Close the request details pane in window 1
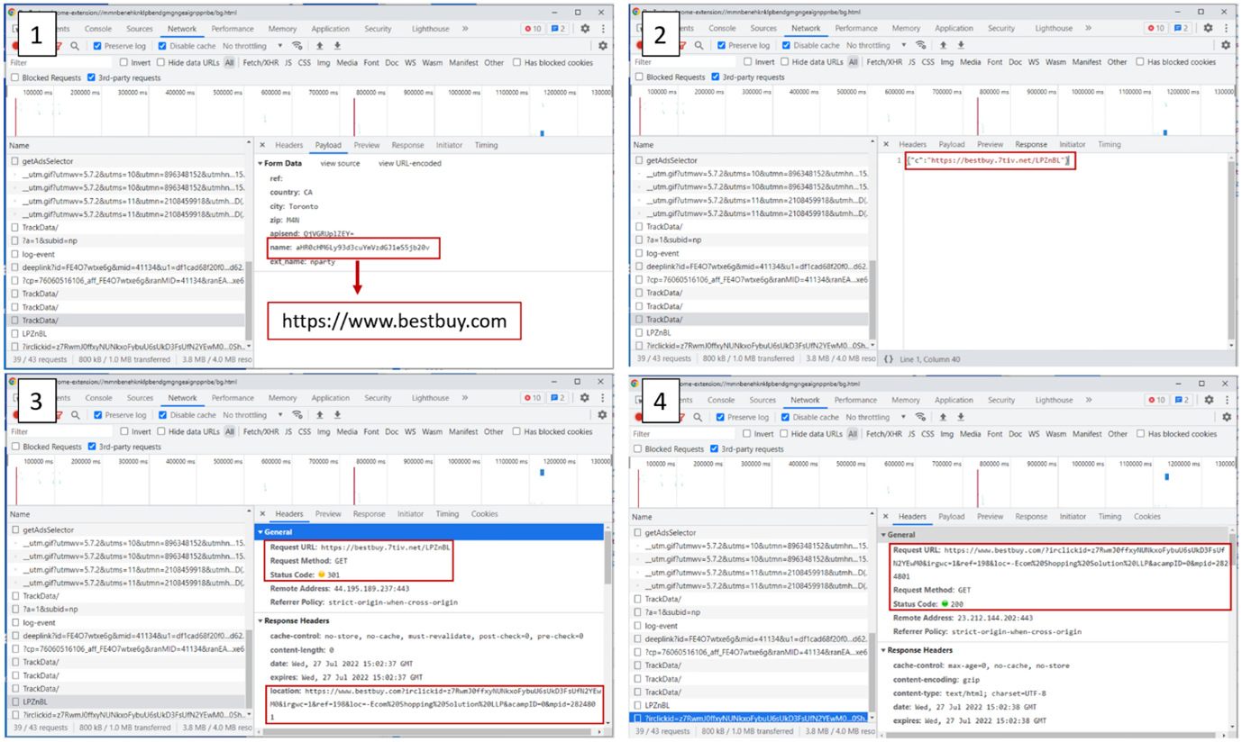The width and height of the screenshot is (1242, 742). (262, 145)
